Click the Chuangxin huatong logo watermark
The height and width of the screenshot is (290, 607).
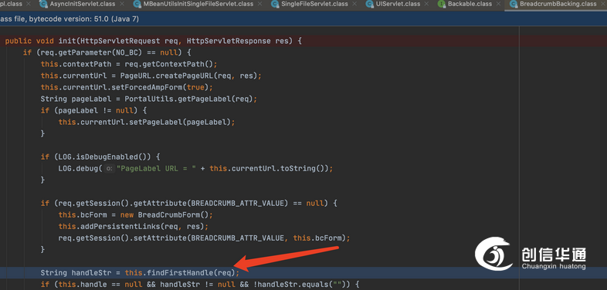point(531,254)
